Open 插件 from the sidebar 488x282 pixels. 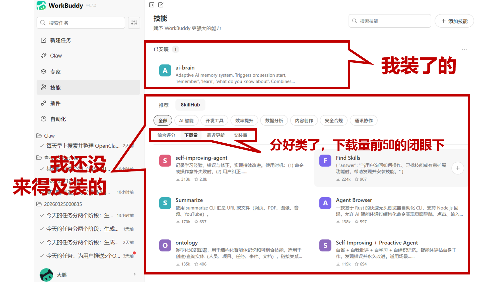tap(88, 103)
